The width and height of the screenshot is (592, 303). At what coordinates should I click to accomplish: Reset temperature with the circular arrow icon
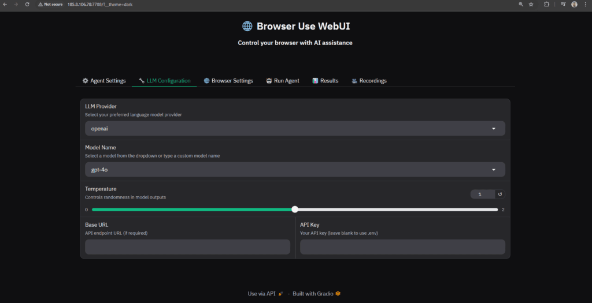pyautogui.click(x=501, y=194)
